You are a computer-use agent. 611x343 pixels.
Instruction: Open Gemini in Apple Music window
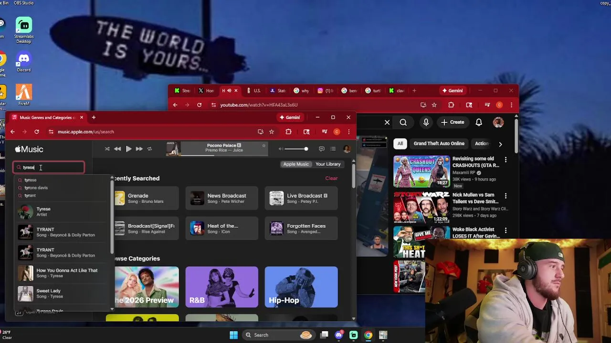click(290, 117)
